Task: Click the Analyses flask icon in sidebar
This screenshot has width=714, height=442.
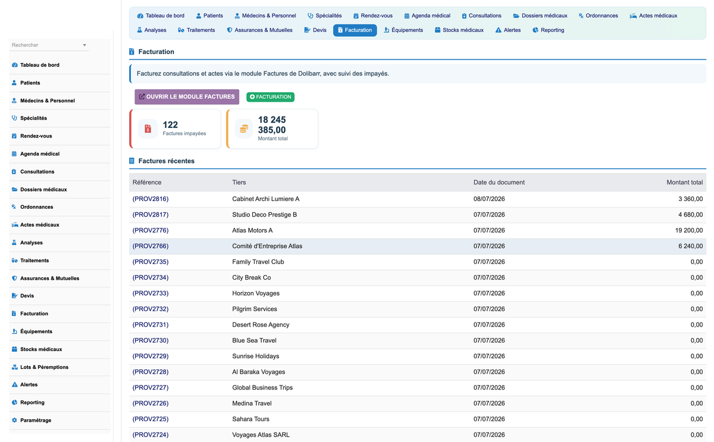Action: (14, 243)
